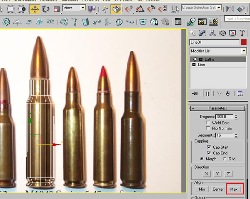This screenshot has width=250, height=199.
Task: Open Edit Named Selection Sets dialog
Action: pos(175,9)
